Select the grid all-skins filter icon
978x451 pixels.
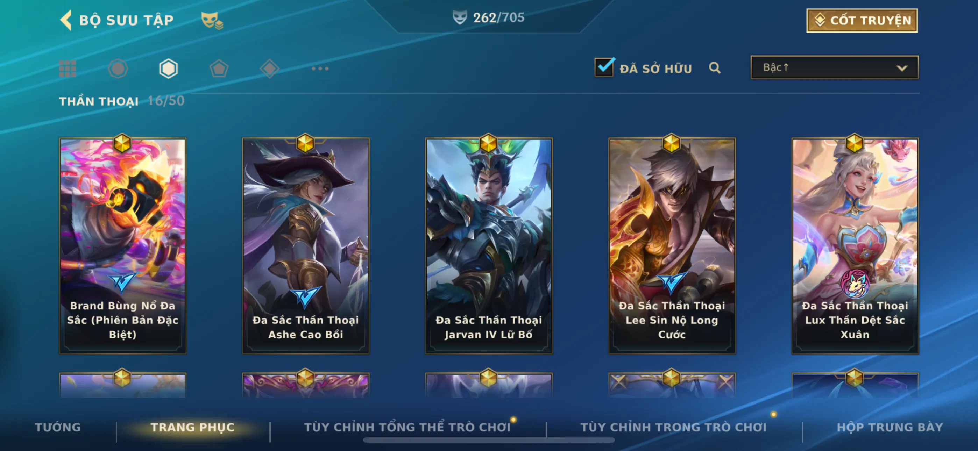[x=68, y=69]
